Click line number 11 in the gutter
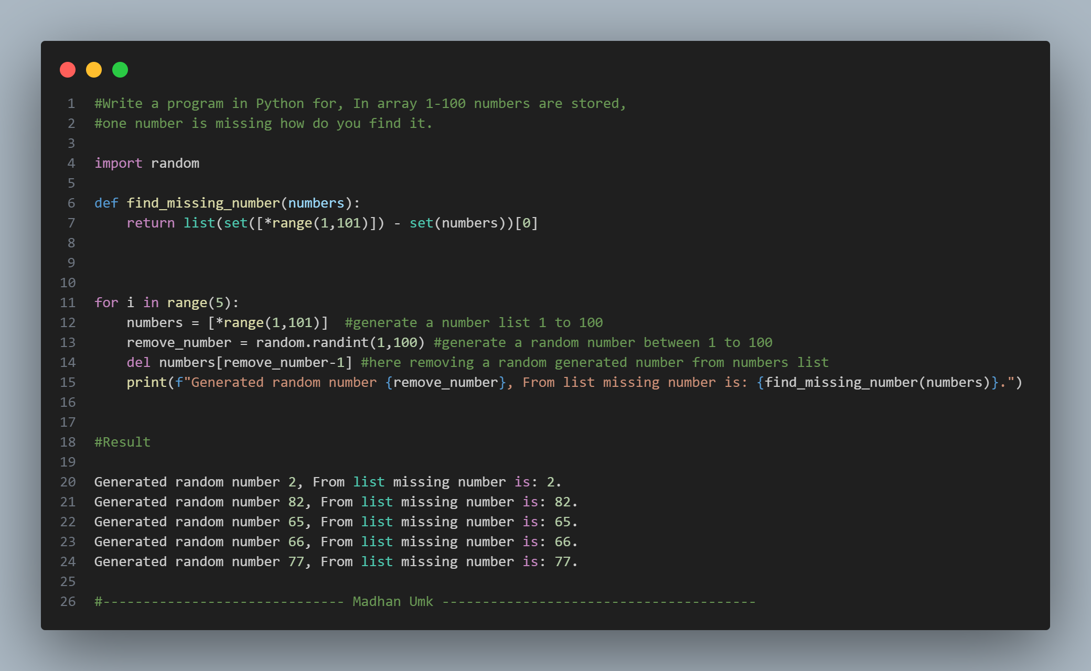Screen dimensions: 1091x671 [68, 302]
